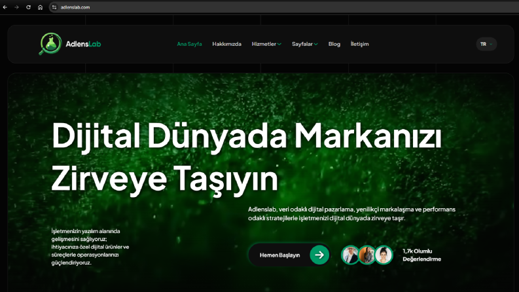Expand the Hizmetler dropdown menu
519x292 pixels.
pos(266,44)
